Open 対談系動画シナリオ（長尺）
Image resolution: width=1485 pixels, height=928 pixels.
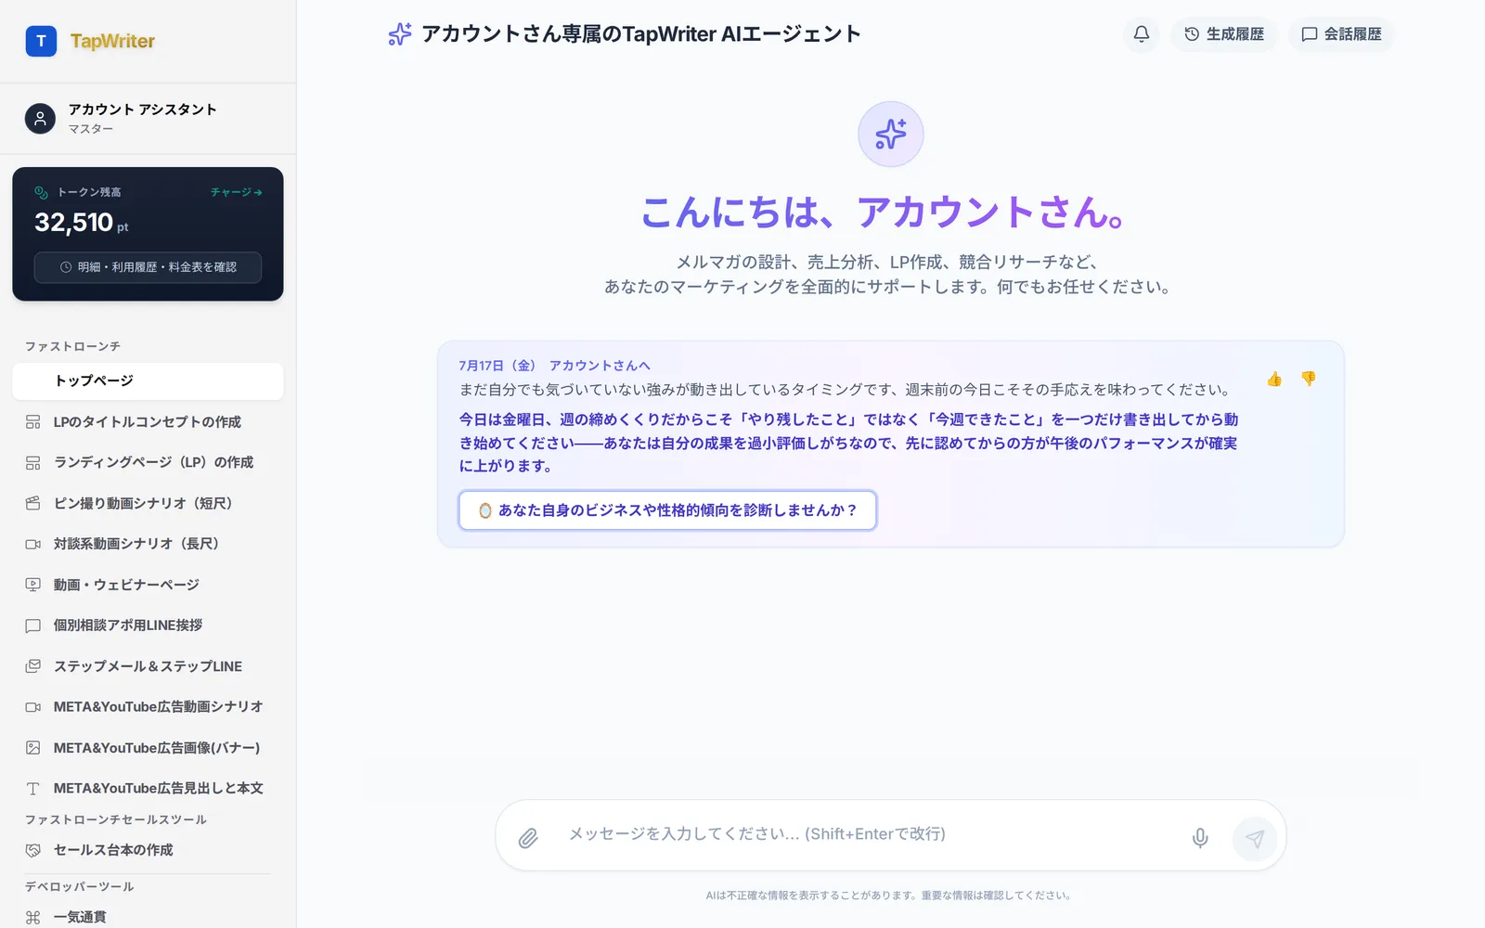tap(148, 544)
